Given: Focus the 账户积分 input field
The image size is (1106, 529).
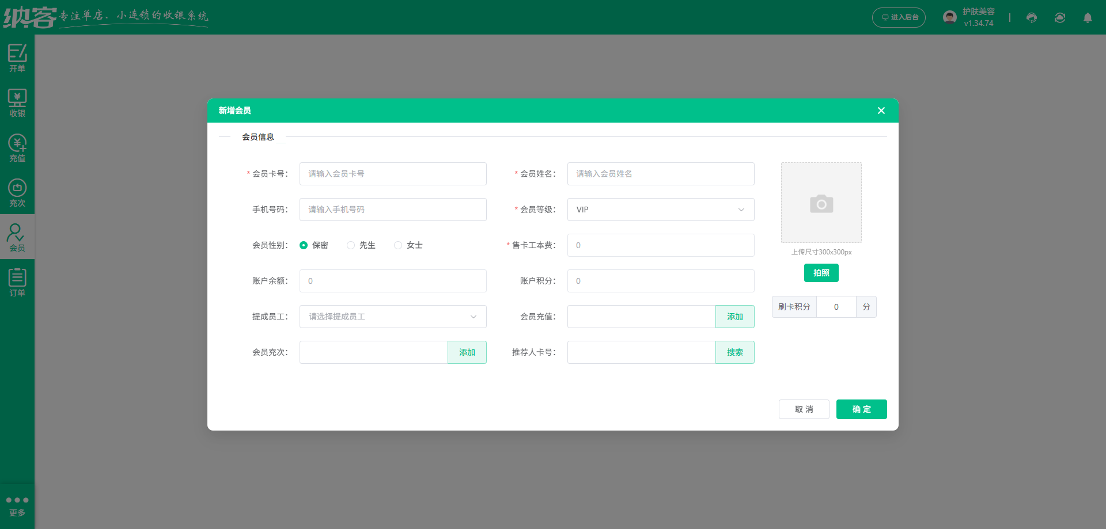Looking at the screenshot, I should point(661,281).
